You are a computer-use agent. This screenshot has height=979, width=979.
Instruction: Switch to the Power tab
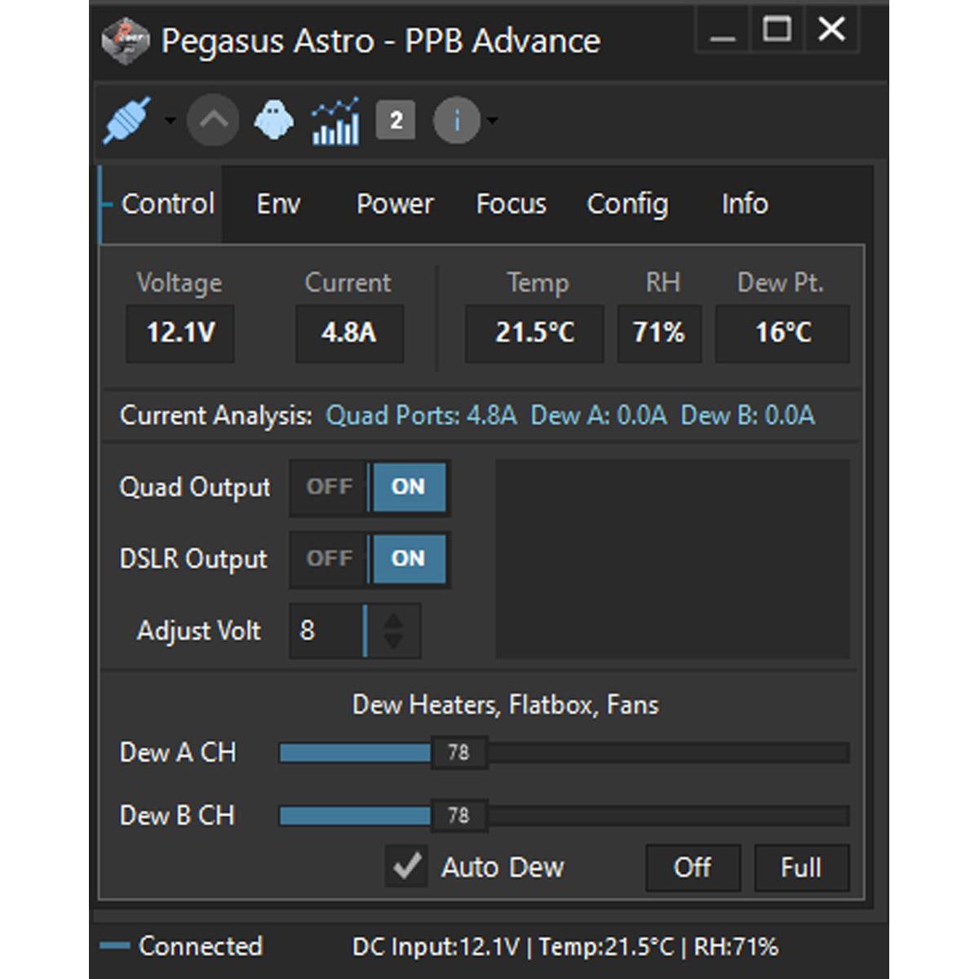[395, 204]
